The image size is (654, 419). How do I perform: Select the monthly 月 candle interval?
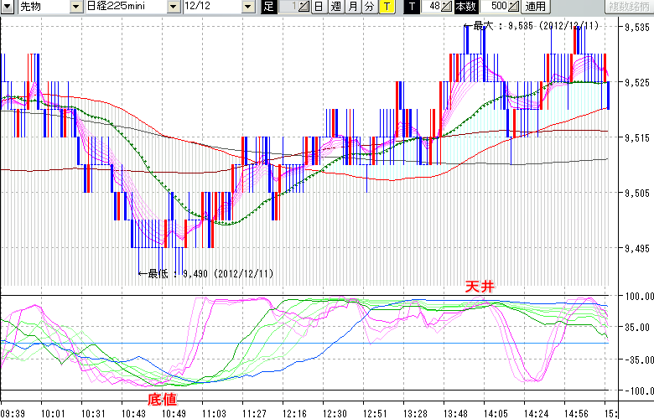coord(352,7)
